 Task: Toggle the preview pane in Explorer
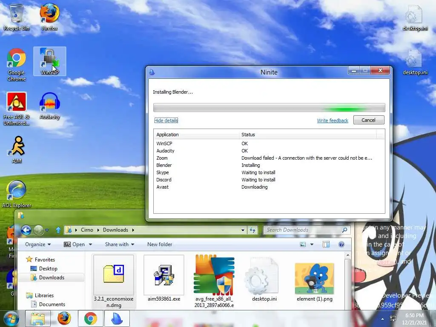tap(326, 244)
